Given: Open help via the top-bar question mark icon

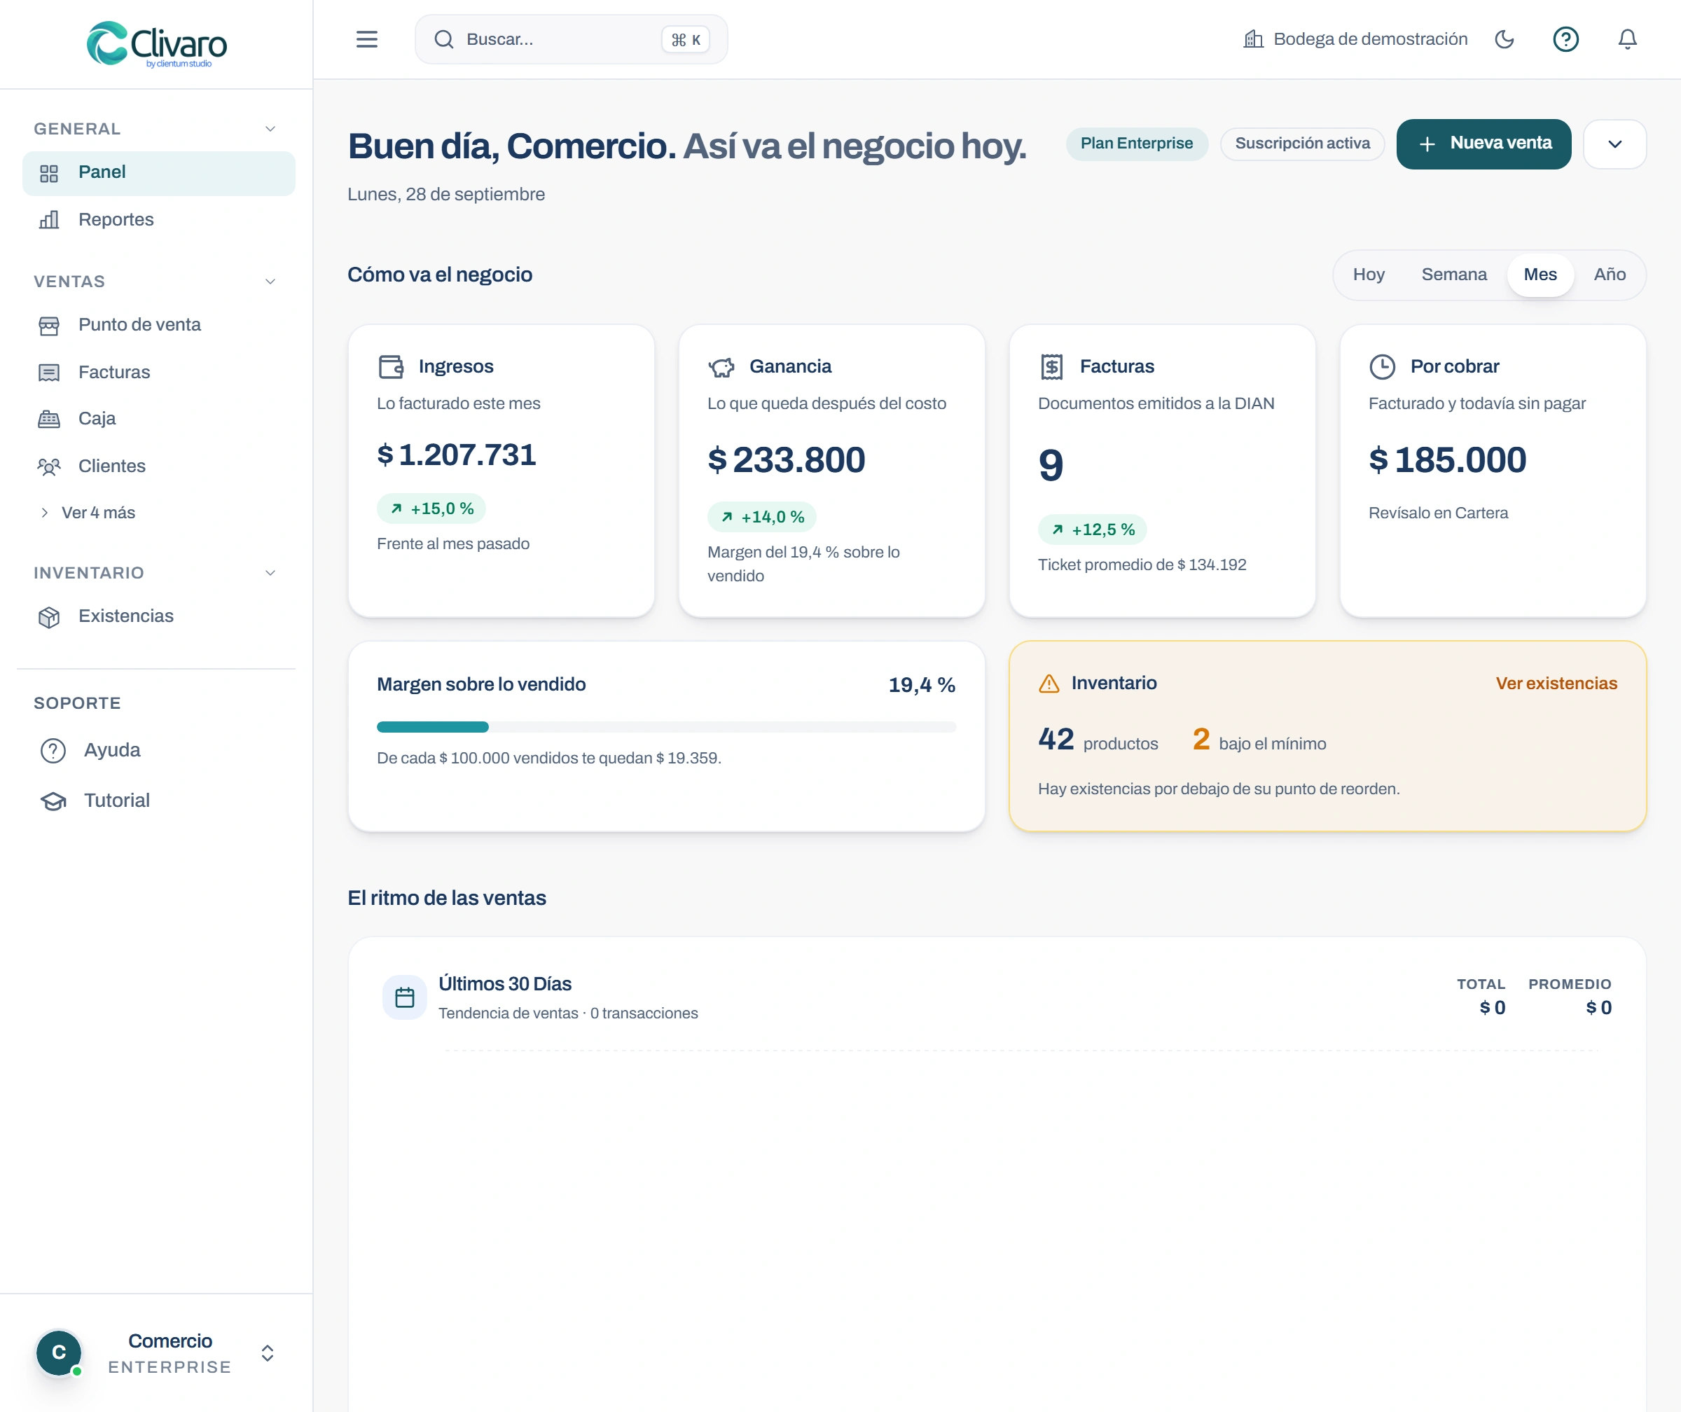Looking at the screenshot, I should pyautogui.click(x=1565, y=39).
